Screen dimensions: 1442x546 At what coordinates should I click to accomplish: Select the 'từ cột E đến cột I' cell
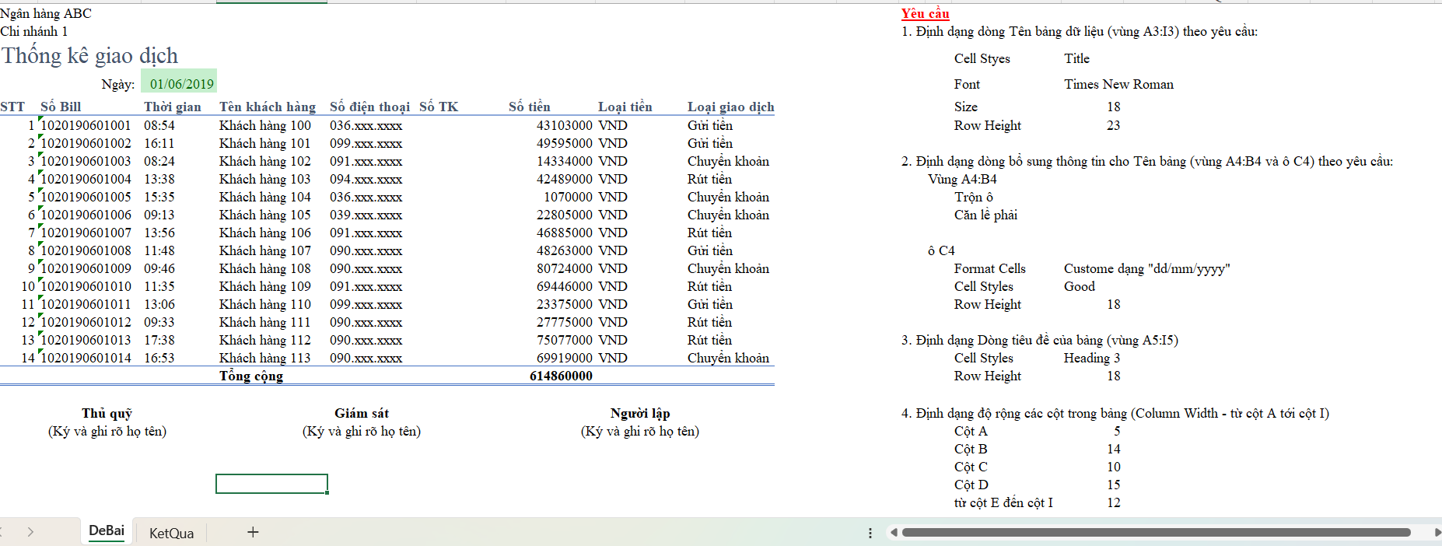[1003, 502]
